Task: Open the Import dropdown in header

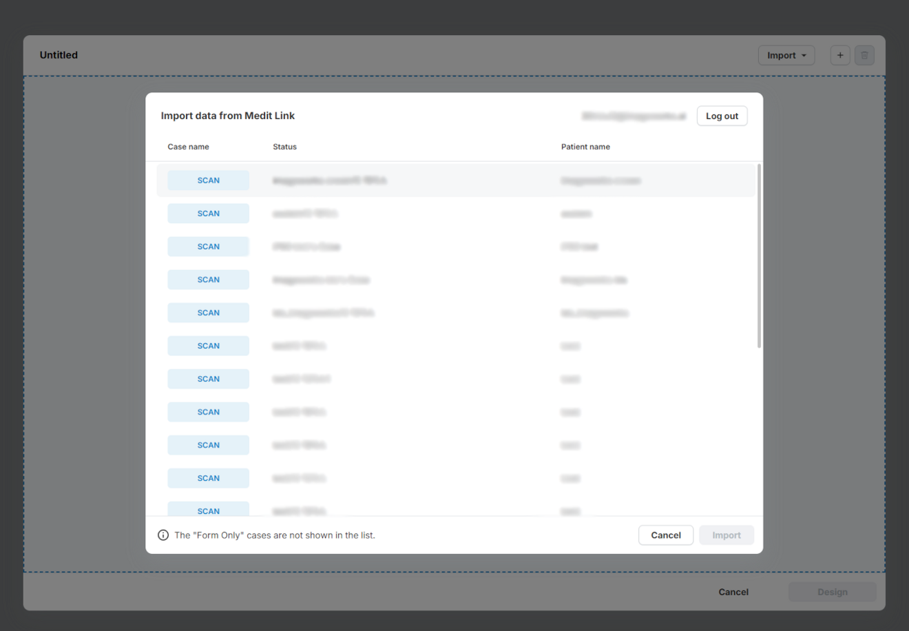Action: pos(786,55)
